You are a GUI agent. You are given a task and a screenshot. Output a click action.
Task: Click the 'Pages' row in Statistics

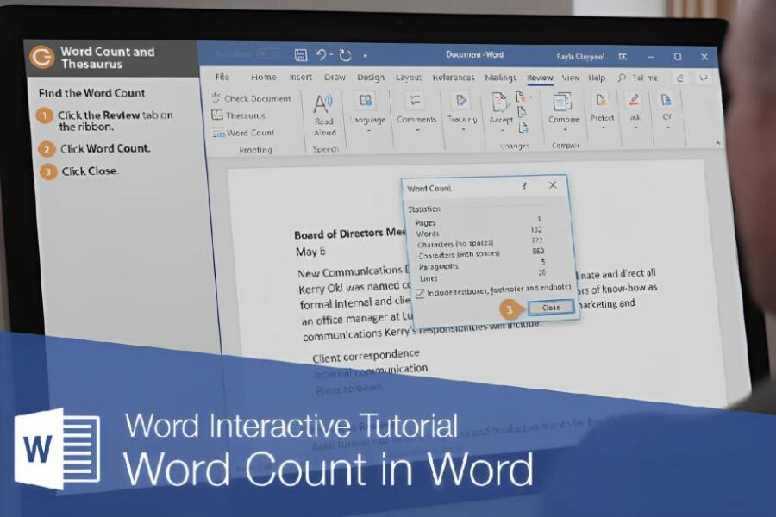pyautogui.click(x=478, y=221)
